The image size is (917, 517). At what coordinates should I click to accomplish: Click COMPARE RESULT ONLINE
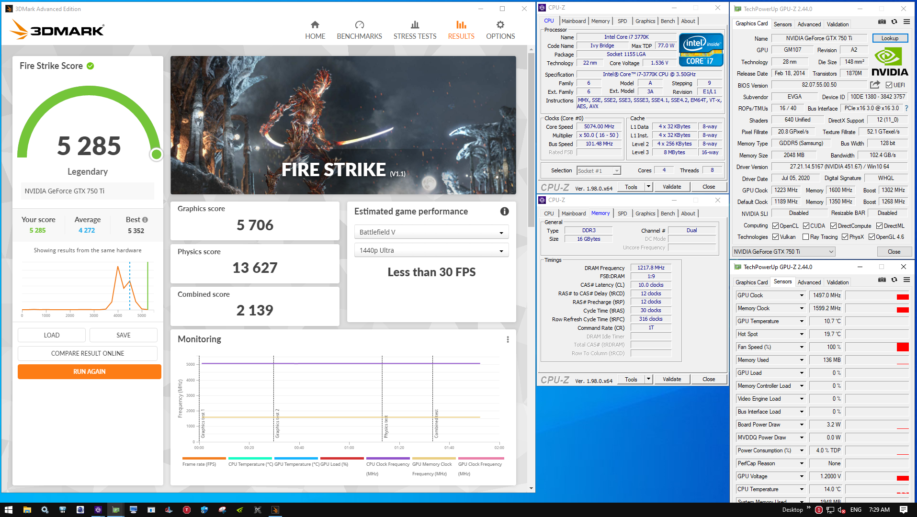coord(88,353)
